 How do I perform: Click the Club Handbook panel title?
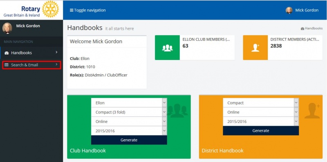[x=88, y=151]
